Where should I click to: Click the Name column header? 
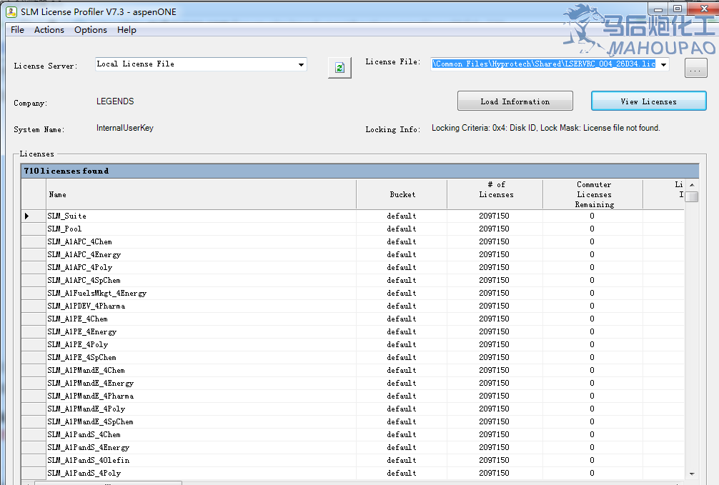pos(202,194)
